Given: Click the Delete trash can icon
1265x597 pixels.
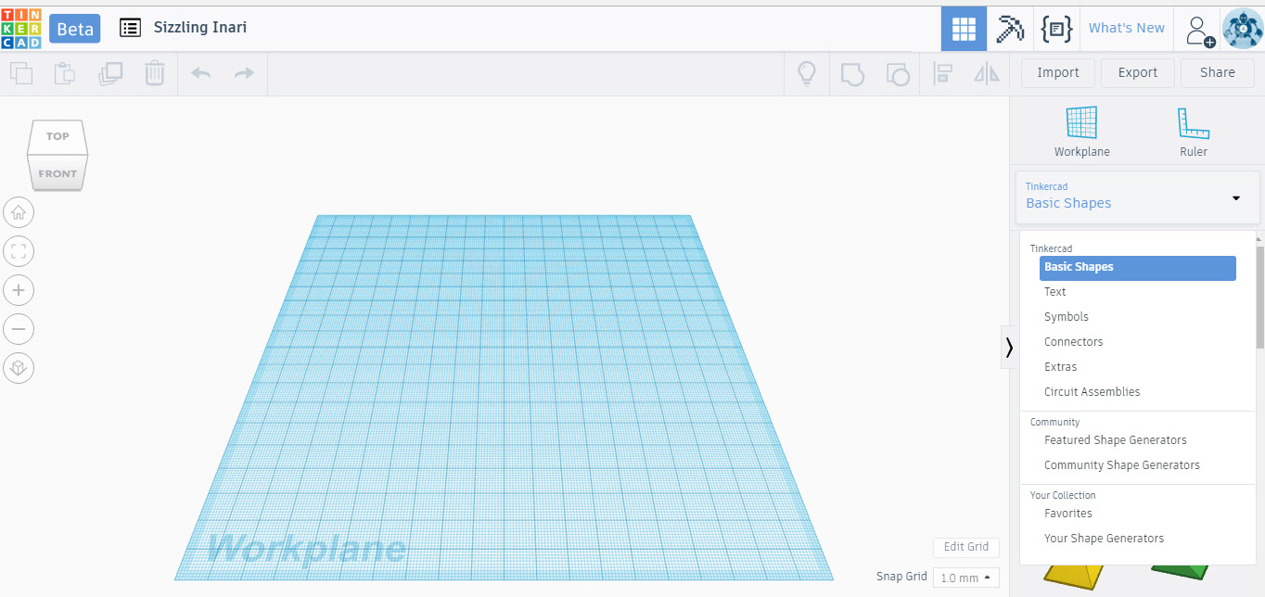Looking at the screenshot, I should point(155,73).
